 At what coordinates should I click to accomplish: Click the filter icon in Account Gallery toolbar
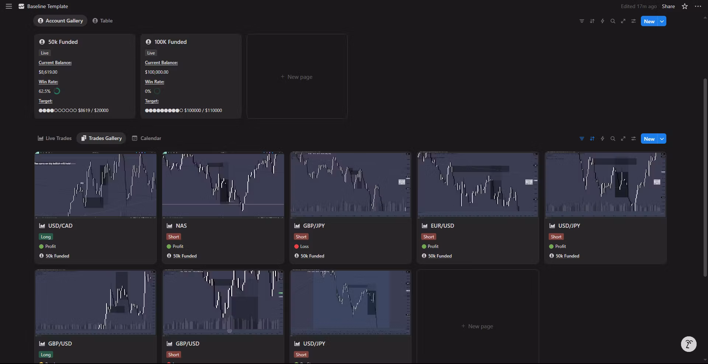(x=582, y=21)
